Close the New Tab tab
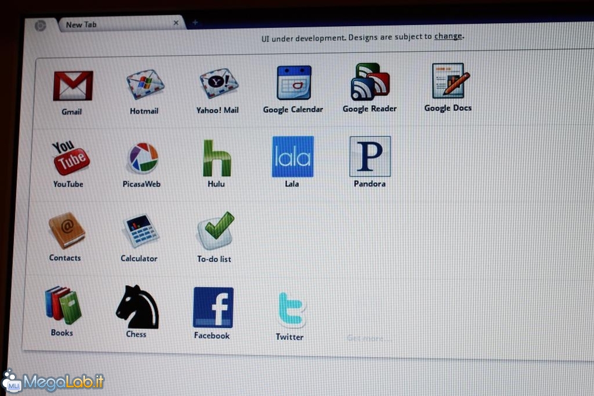This screenshot has height=396, width=594. coord(176,23)
